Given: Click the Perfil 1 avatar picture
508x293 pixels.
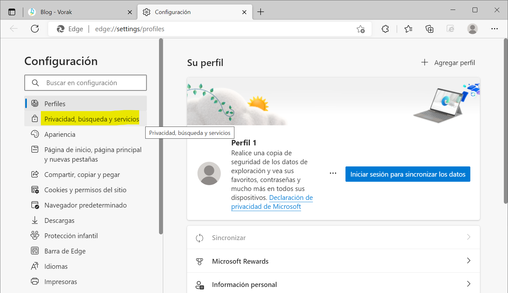Looking at the screenshot, I should click(x=209, y=173).
